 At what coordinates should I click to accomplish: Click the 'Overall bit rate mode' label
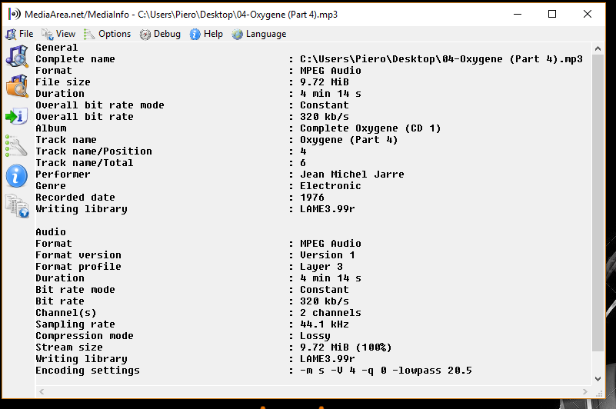coord(100,105)
